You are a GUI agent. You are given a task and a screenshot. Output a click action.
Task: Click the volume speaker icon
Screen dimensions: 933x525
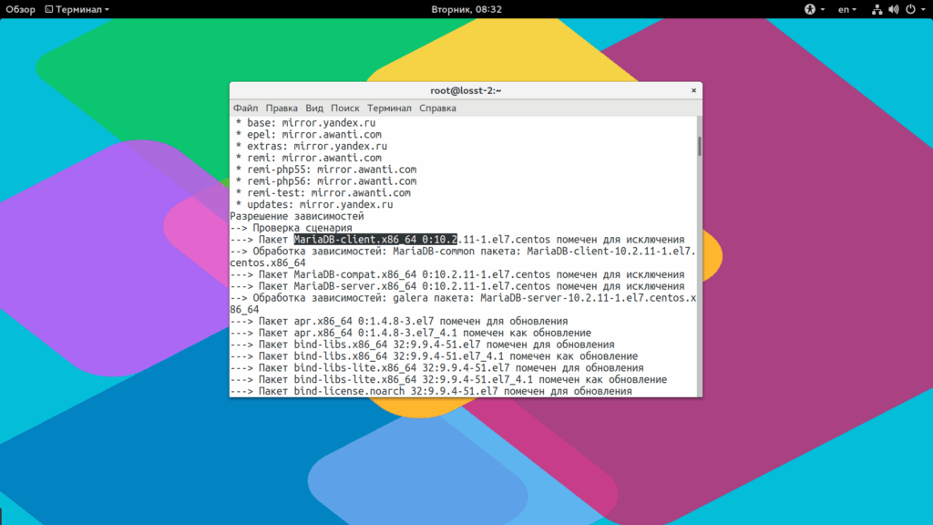894,9
